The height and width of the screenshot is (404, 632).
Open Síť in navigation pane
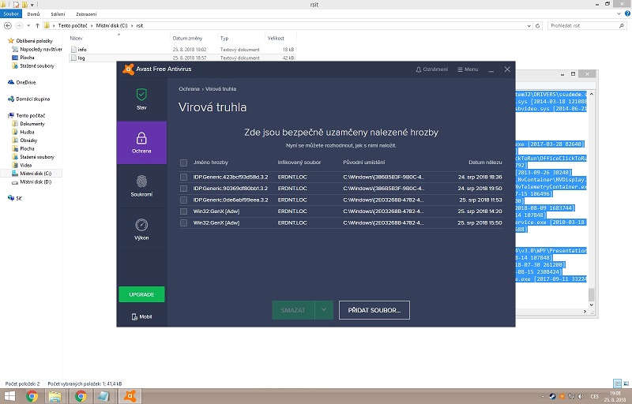[19, 198]
